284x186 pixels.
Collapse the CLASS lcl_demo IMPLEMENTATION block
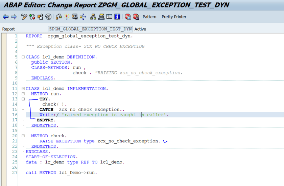(x=23, y=89)
